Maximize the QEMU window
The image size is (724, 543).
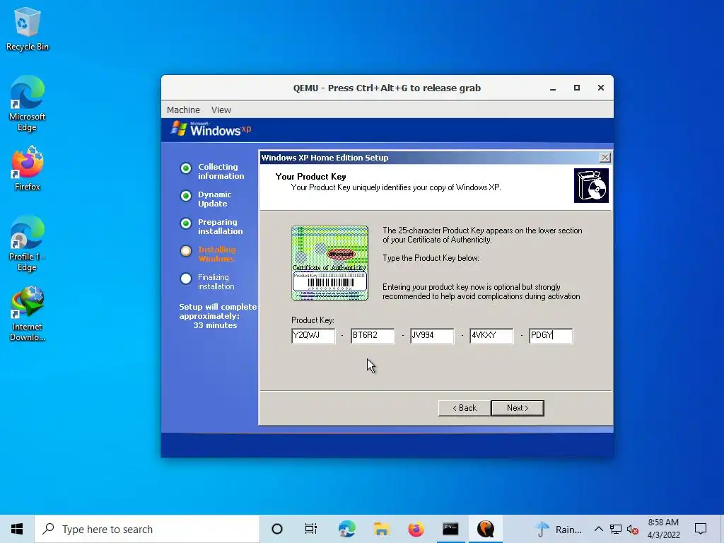[x=577, y=88]
